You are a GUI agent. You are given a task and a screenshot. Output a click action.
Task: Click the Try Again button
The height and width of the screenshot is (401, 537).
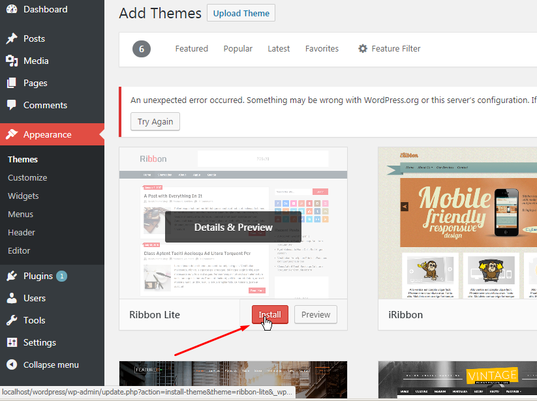pyautogui.click(x=155, y=121)
